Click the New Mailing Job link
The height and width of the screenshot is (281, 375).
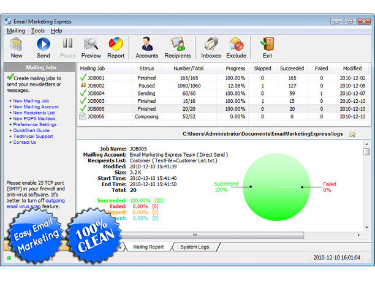coord(31,101)
